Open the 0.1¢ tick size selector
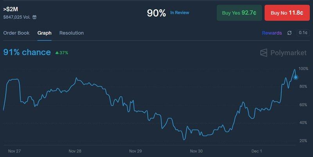Image resolution: width=313 pixels, height=157 pixels. tap(303, 33)
